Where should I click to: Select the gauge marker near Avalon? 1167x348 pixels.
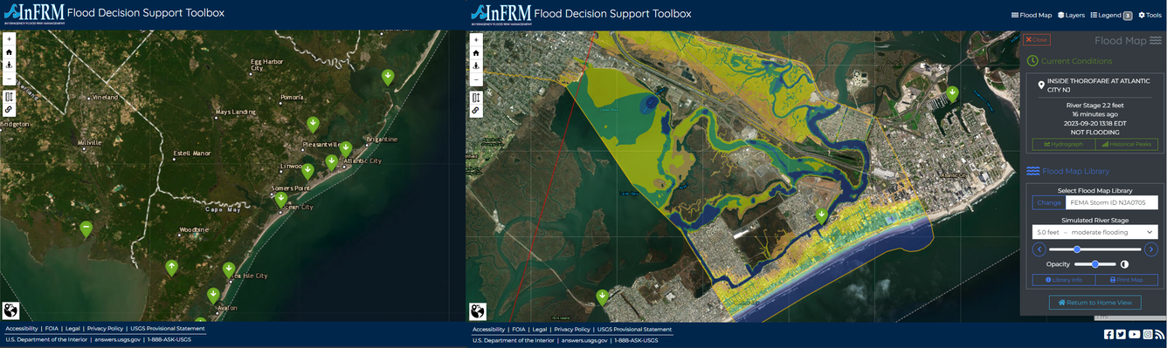click(x=213, y=296)
